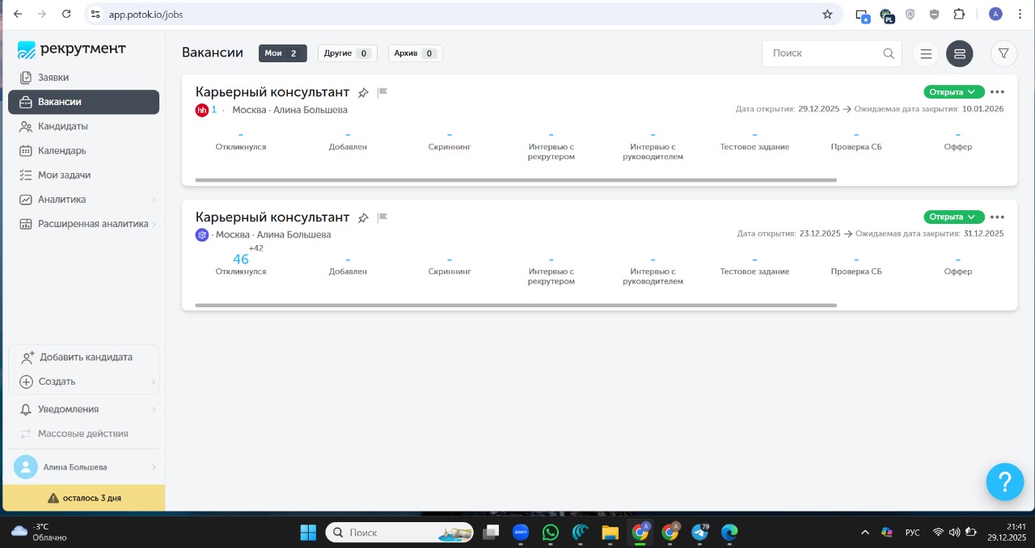Open first Карьерный консультант vacancy title
1035x548 pixels.
[272, 92]
